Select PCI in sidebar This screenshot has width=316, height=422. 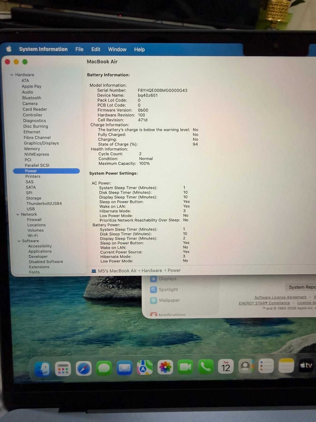28,160
